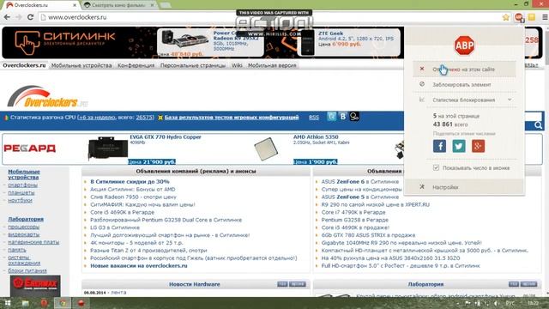Reload the page with the refresh icon

pos(30,17)
